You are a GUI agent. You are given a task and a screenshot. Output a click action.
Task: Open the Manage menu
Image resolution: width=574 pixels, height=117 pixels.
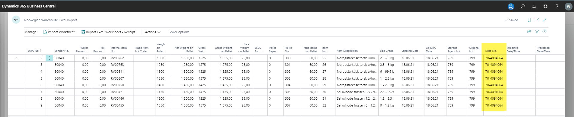pos(30,32)
